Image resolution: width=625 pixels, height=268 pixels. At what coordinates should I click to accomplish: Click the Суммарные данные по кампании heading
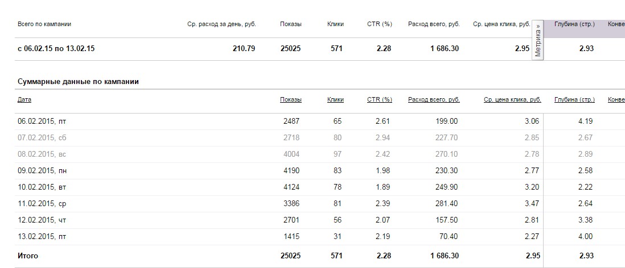coord(78,82)
